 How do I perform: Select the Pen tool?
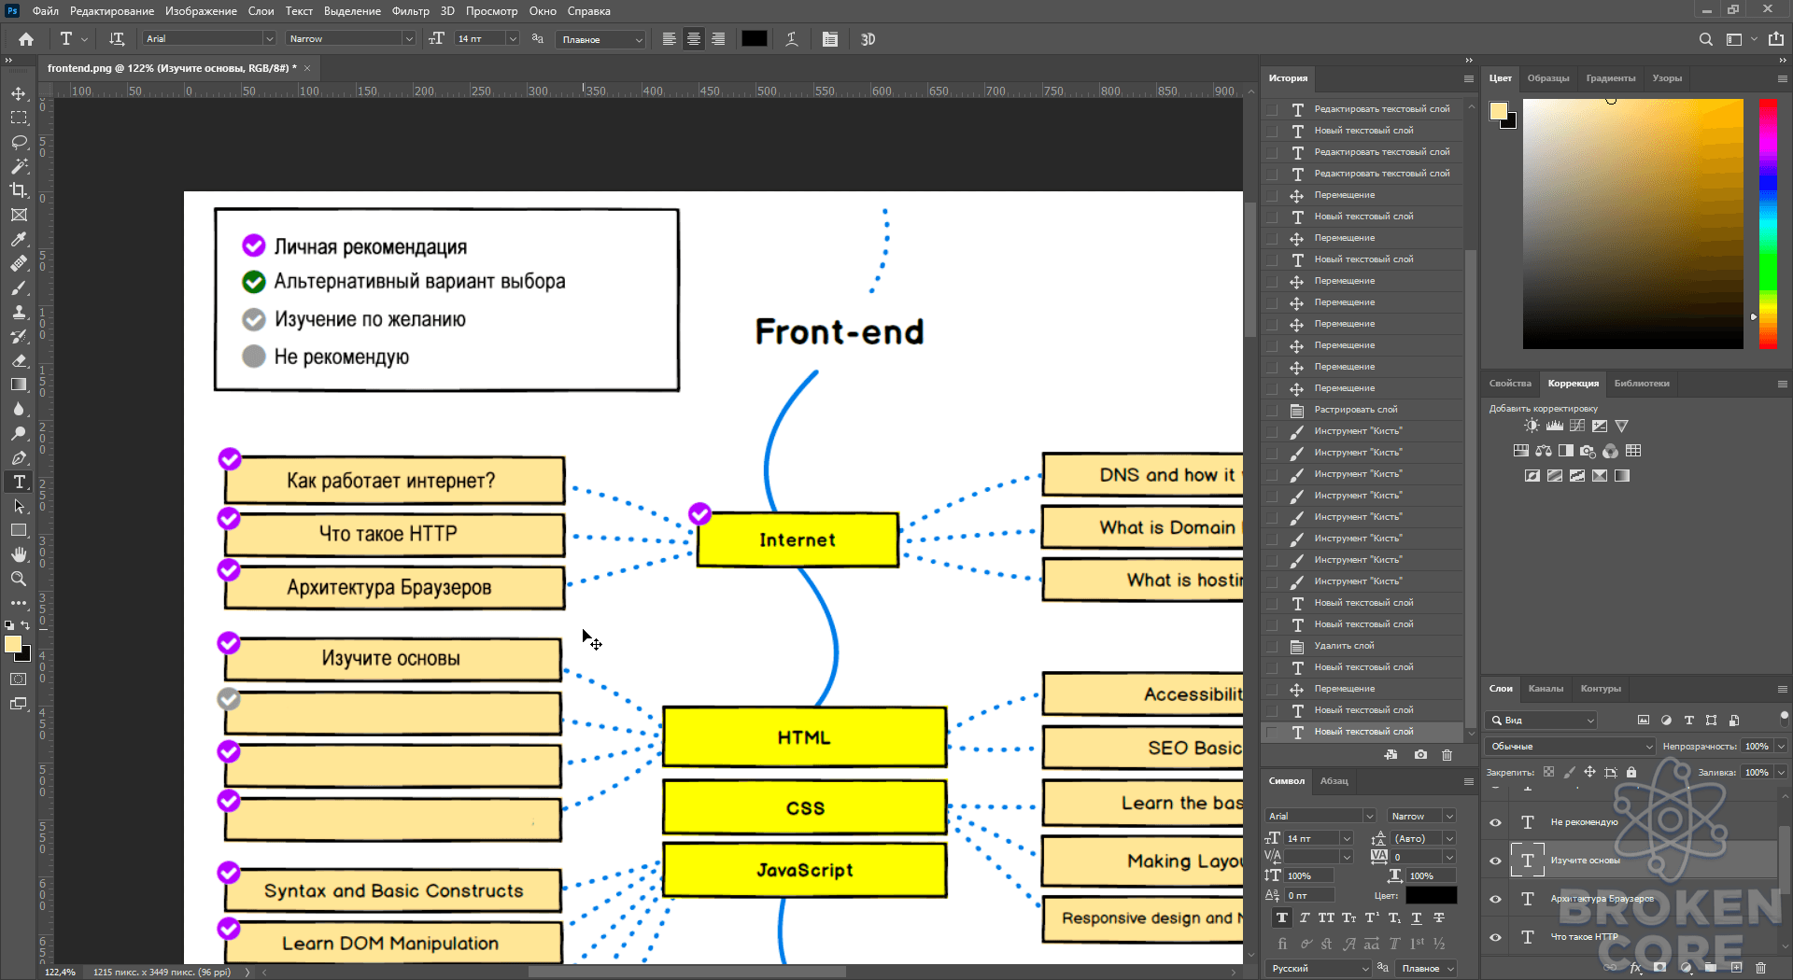(19, 458)
